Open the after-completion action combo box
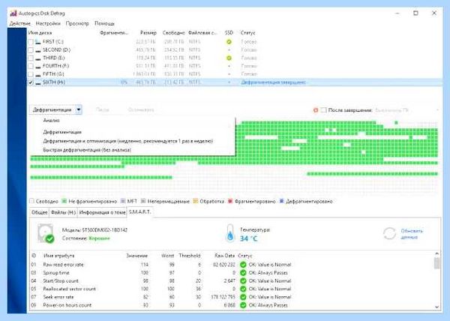Image resolution: width=450 pixels, height=321 pixels. 406,110
